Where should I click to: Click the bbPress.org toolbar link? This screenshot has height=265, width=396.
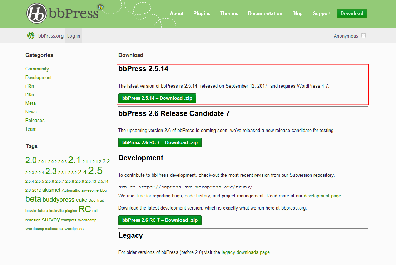51,36
